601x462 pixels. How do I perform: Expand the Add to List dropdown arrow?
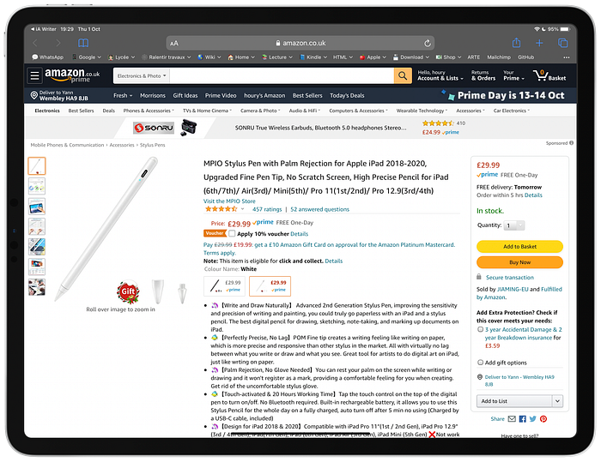click(x=557, y=401)
